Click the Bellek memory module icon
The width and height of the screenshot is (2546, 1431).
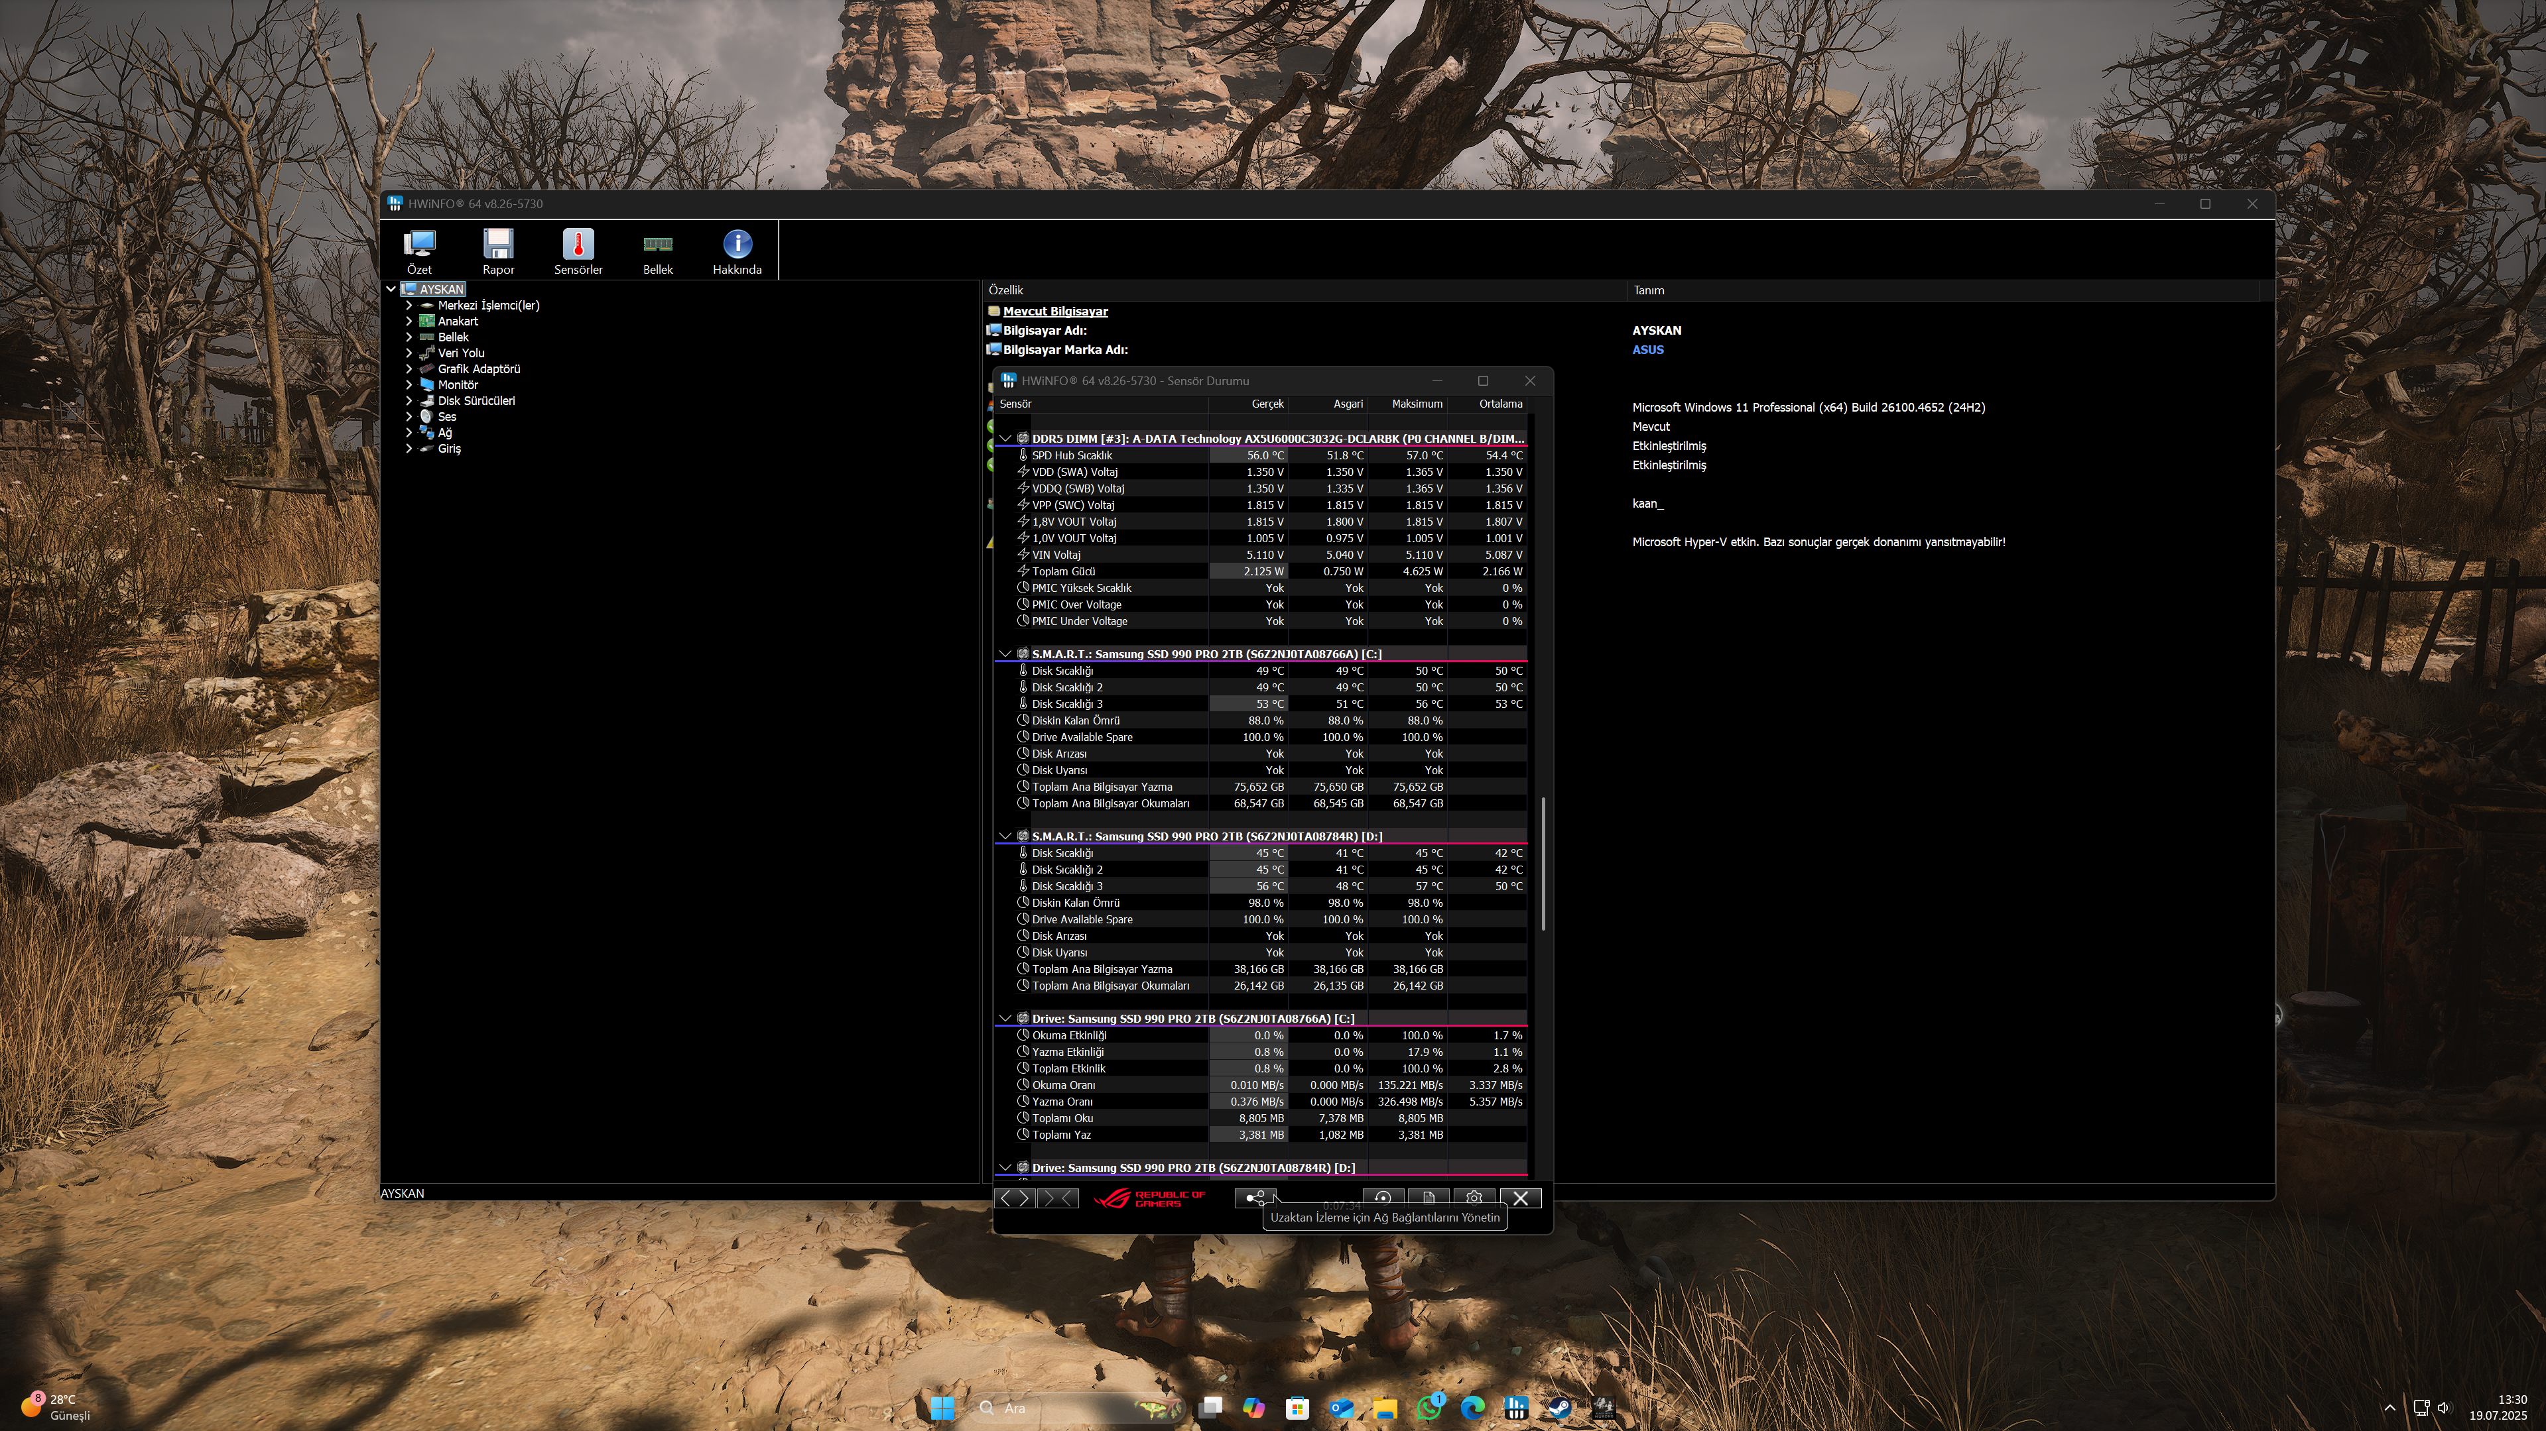coord(657,251)
